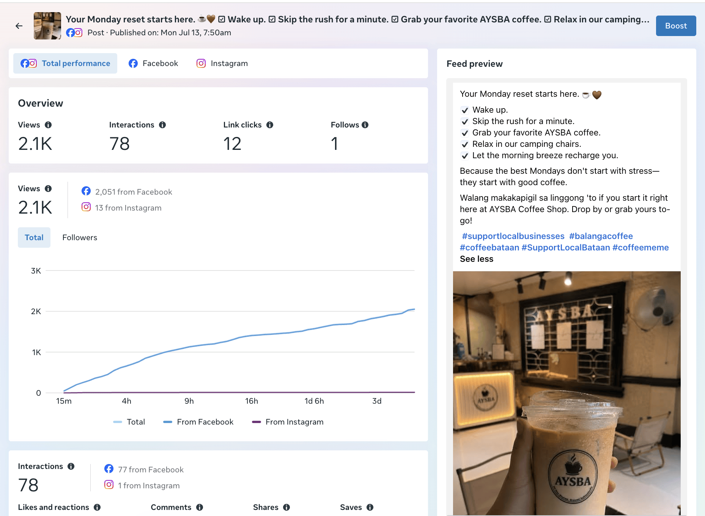Select the Total views filter tab
The height and width of the screenshot is (516, 705).
tap(34, 238)
